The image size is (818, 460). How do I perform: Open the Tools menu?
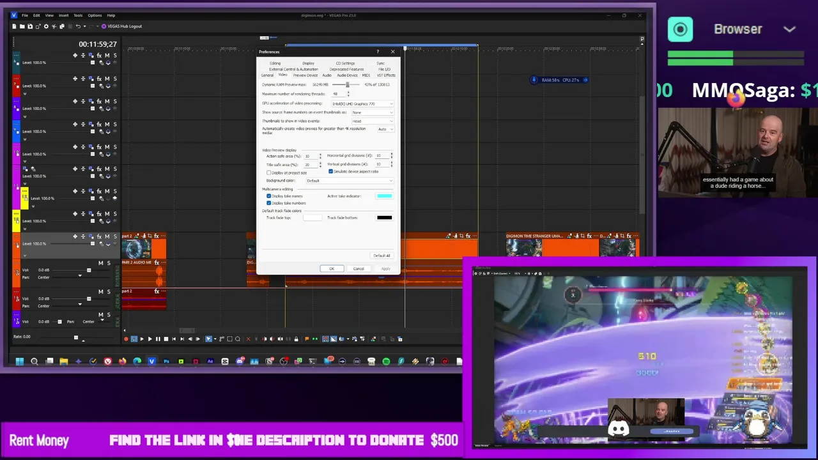(78, 15)
